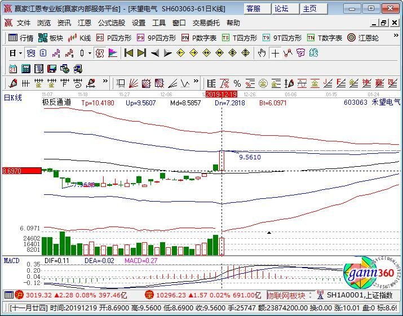Expand the Gann drawing toolbar overflow chevron
Image resolution: width=403 pixels, height=316 pixels.
(196, 81)
